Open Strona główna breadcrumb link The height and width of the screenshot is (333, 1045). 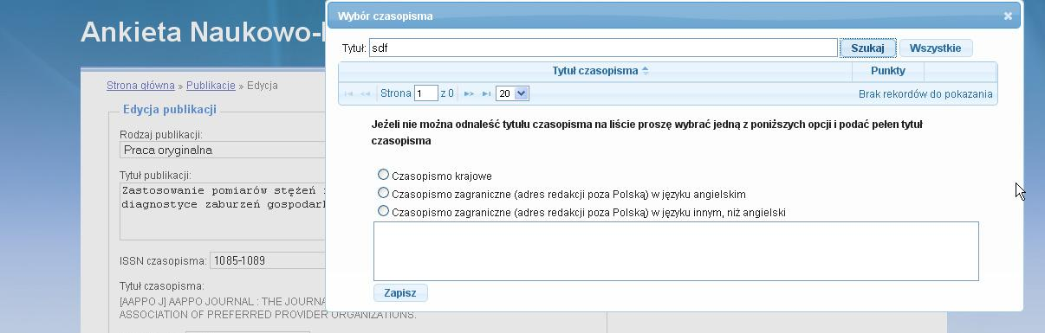click(x=140, y=86)
